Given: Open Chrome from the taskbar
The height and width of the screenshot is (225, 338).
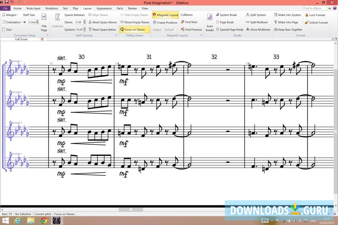Looking at the screenshot, I should [x=44, y=220].
